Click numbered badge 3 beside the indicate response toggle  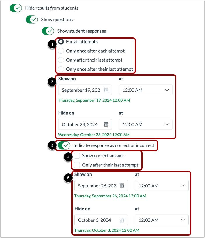tap(52, 145)
